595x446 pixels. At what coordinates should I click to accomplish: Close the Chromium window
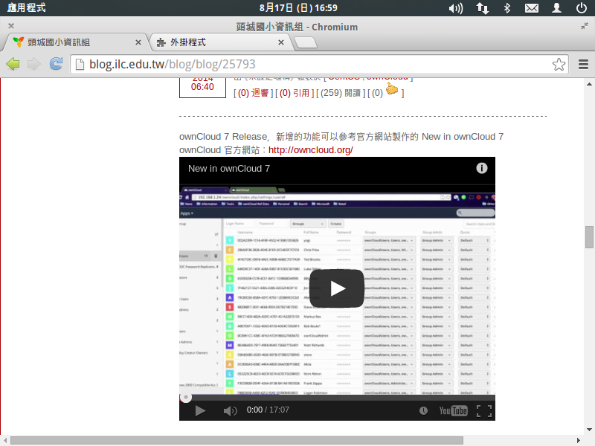click(11, 26)
